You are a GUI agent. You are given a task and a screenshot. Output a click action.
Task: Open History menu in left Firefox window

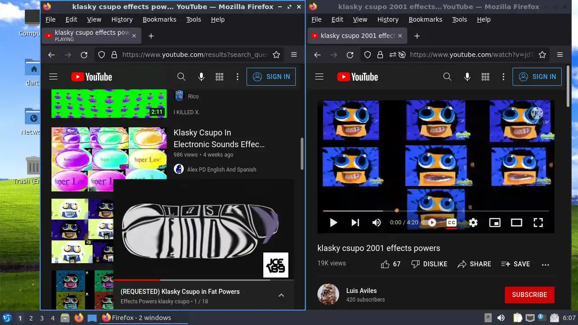click(122, 19)
